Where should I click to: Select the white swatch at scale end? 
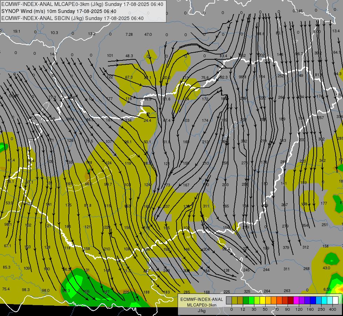click(x=335, y=300)
